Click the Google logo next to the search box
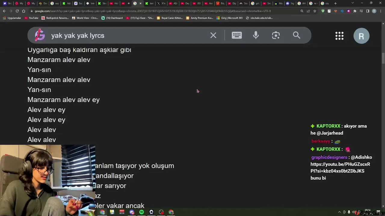This screenshot has width=385, height=216. (40, 35)
